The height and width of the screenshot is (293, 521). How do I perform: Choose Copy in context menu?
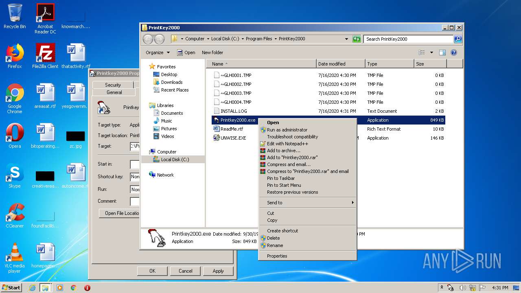(x=308, y=220)
